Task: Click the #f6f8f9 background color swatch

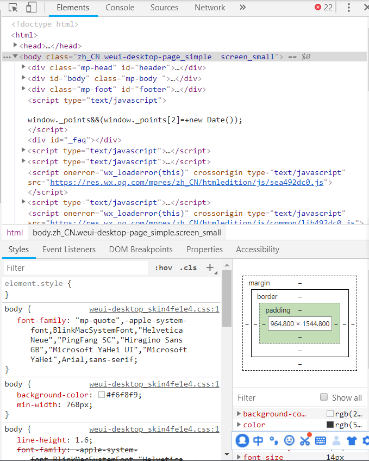Action: coord(102,395)
